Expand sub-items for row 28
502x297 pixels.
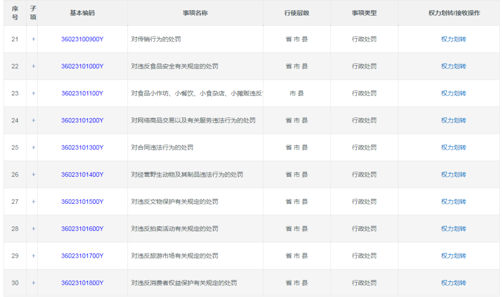33,229
